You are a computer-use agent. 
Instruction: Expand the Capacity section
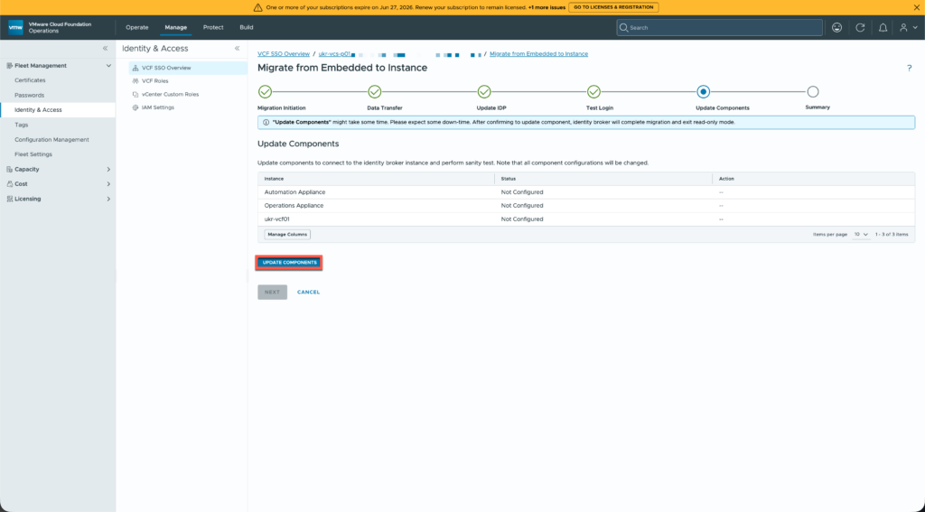click(108, 169)
